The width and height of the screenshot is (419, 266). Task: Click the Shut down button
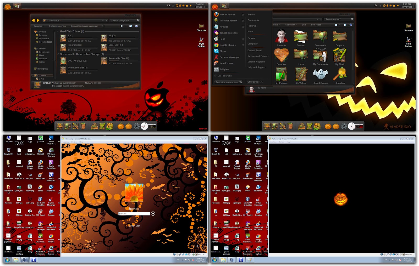(x=253, y=82)
